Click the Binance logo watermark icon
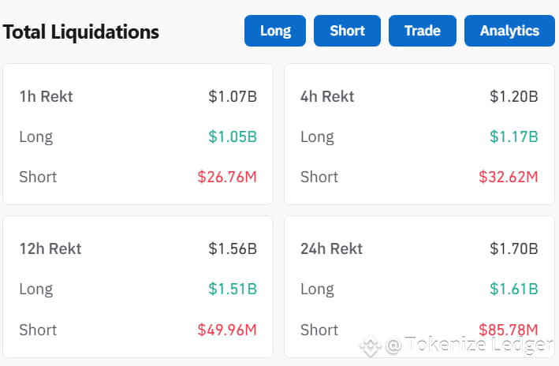 click(x=371, y=345)
